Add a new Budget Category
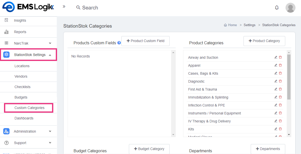Image resolution: width=301 pixels, height=154 pixels. click(x=149, y=149)
